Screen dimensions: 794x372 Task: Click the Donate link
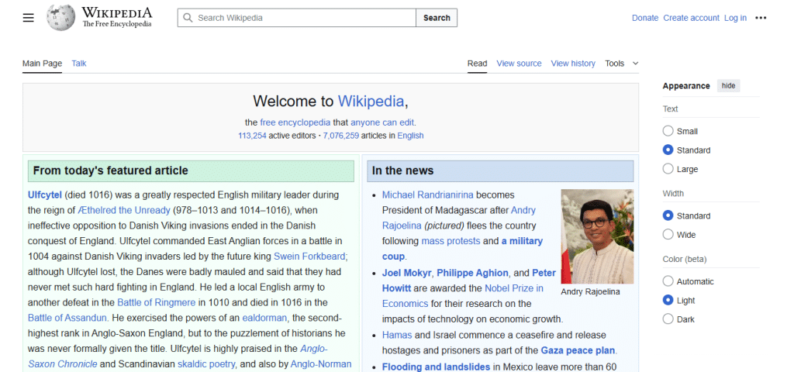(x=645, y=18)
